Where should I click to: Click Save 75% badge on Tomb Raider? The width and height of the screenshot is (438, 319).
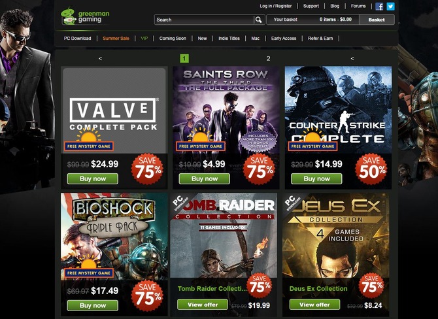coord(260,285)
